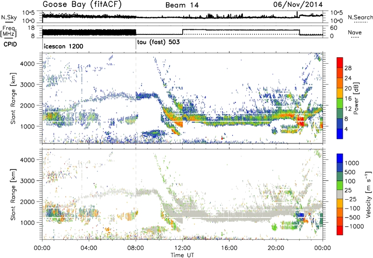Screen dimensions: 373x258
Task: Click the black frequency block in the Freq panel
Action: click(x=89, y=32)
